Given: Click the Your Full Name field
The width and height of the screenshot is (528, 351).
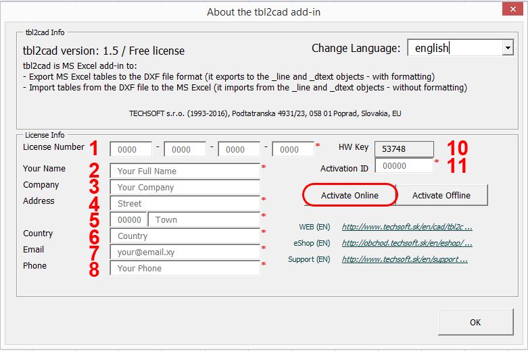Looking at the screenshot, I should coord(185,171).
